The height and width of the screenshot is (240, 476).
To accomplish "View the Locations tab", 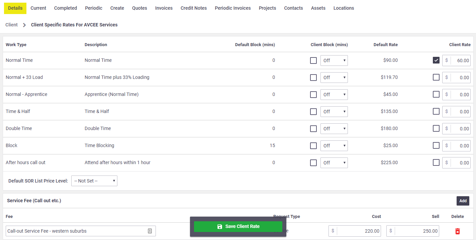I will pyautogui.click(x=344, y=8).
